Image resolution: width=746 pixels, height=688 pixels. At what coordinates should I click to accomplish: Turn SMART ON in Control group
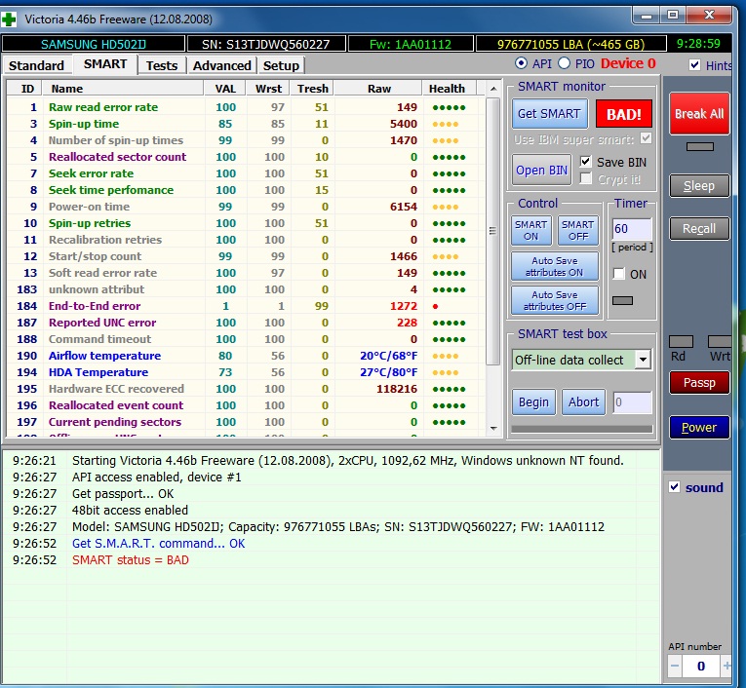pyautogui.click(x=531, y=230)
